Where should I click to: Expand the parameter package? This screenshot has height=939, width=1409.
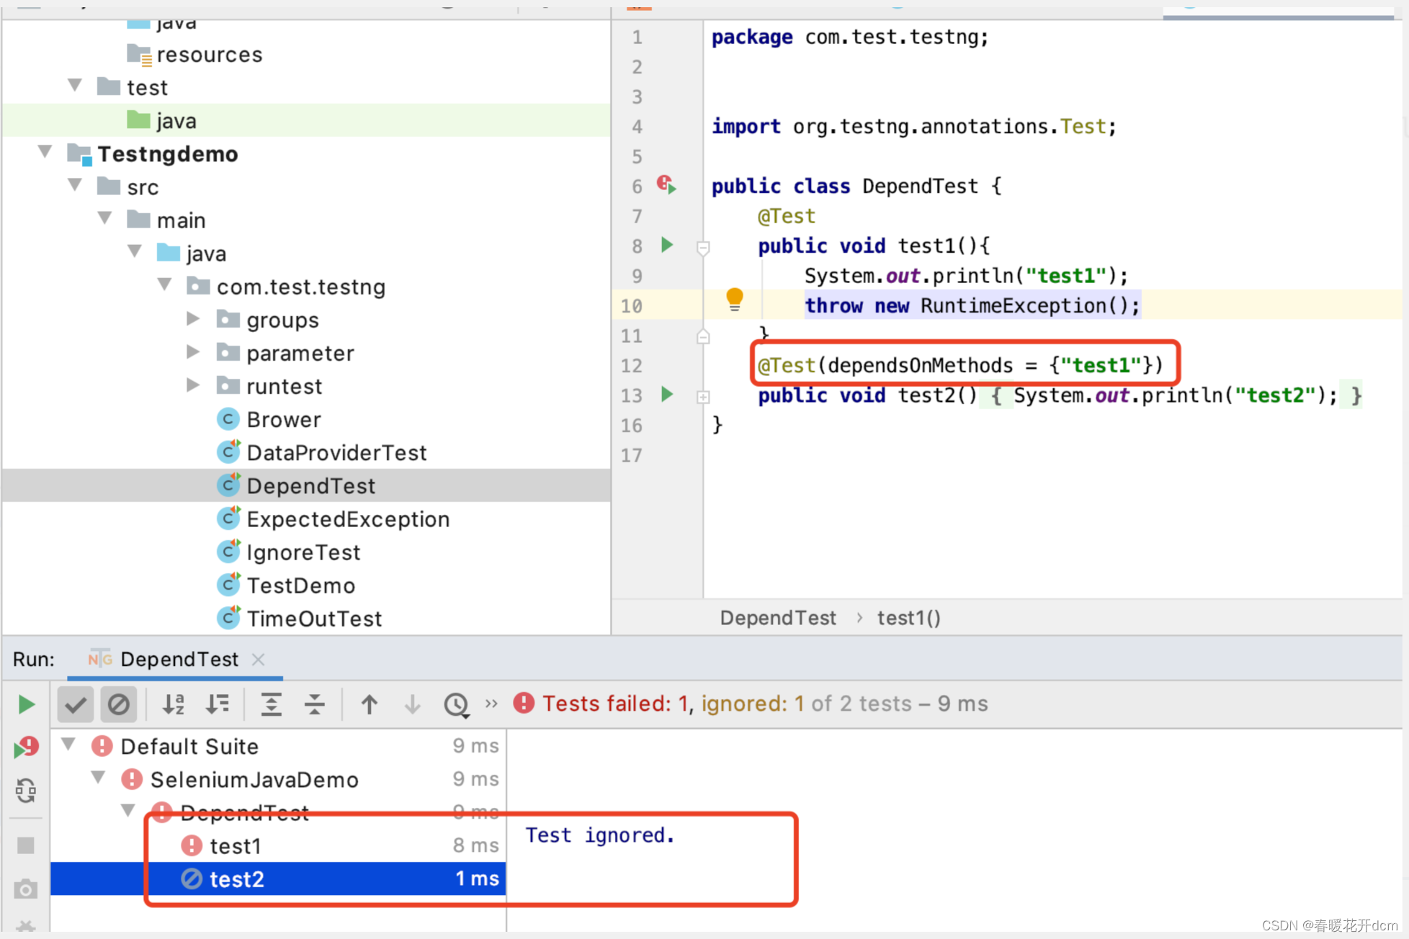point(192,351)
